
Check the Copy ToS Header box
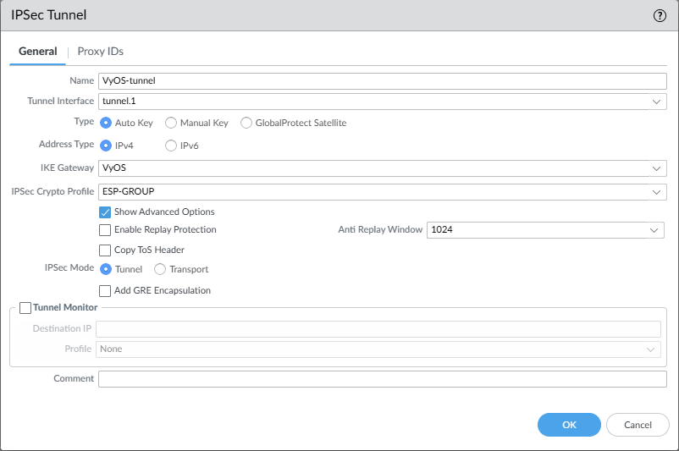pyautogui.click(x=106, y=250)
